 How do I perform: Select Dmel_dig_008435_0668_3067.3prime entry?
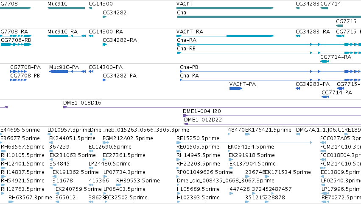click(225, 181)
